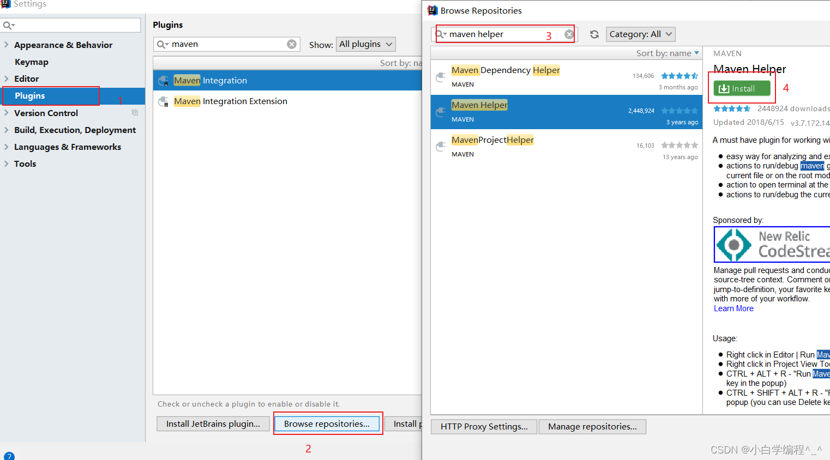Select Maven Integration plugin row
The height and width of the screenshot is (460, 830).
(287, 81)
